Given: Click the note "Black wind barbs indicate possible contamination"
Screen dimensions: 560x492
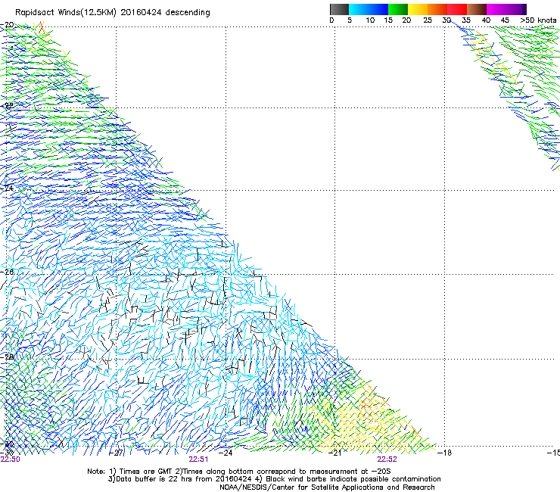Looking at the screenshot, I should tap(353, 479).
